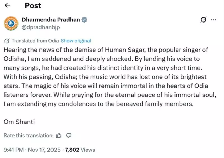Click the @dpradhanbjp handle
224x158 pixels.
pos(41,27)
